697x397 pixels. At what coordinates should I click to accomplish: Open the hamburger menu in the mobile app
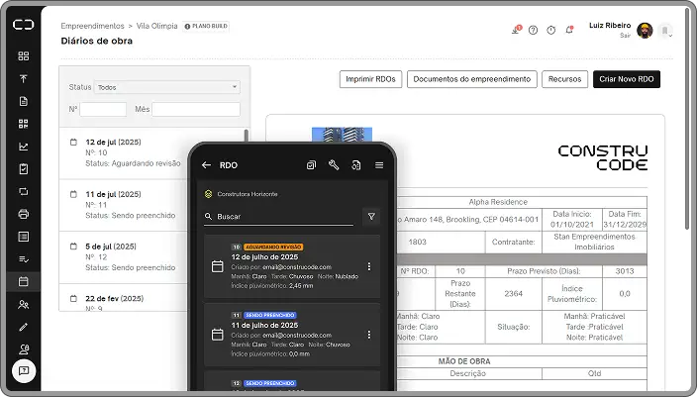click(x=379, y=165)
